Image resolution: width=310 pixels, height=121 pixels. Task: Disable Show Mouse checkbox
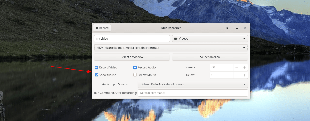96,75
